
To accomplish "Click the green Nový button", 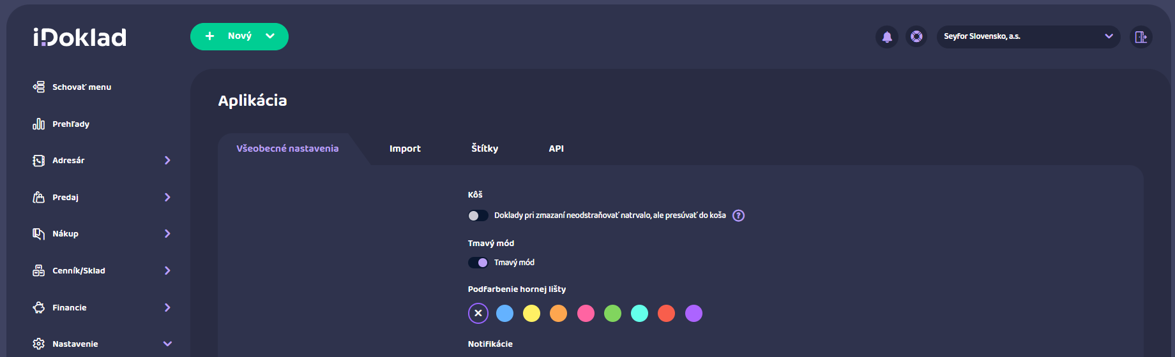I will (239, 36).
